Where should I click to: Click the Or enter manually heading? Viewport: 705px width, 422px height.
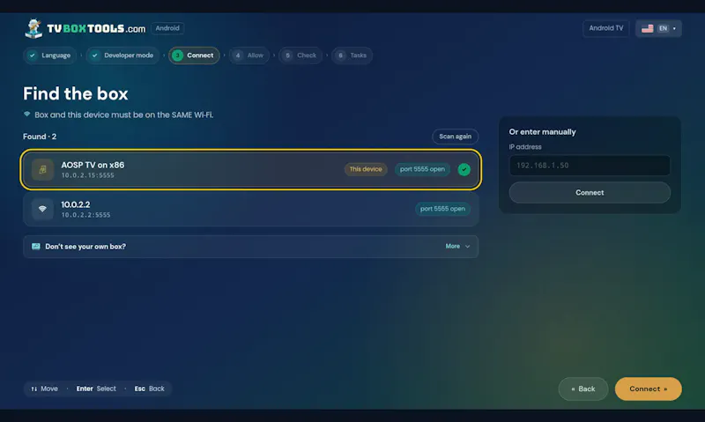coord(542,131)
